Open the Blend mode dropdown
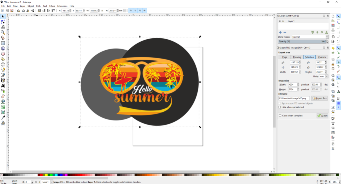The width and height of the screenshot is (341, 184). click(x=310, y=37)
